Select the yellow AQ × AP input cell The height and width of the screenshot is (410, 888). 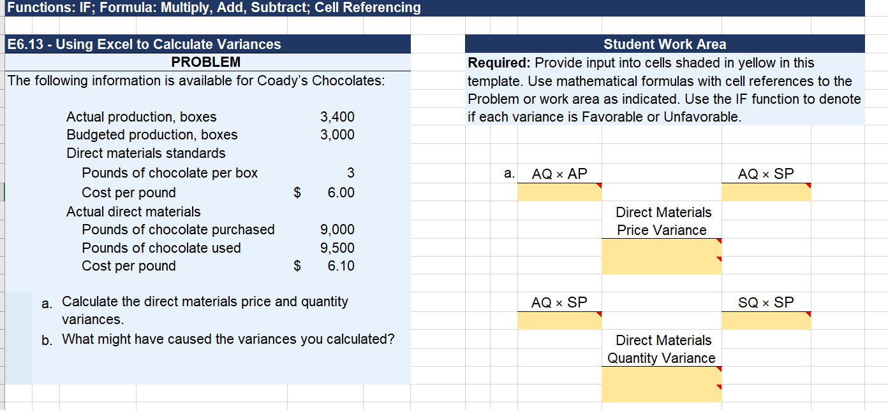pyautogui.click(x=559, y=192)
